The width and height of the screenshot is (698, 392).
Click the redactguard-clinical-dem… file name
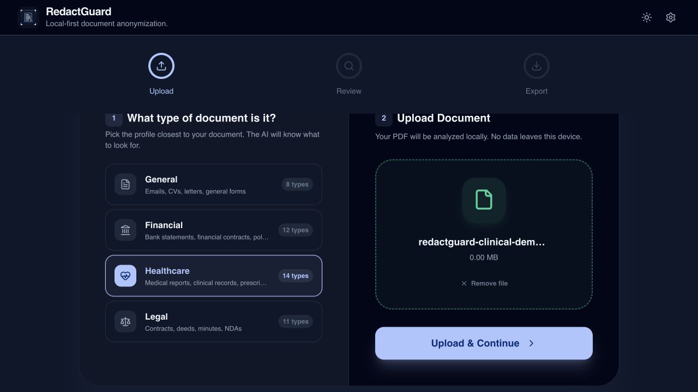[x=482, y=242]
